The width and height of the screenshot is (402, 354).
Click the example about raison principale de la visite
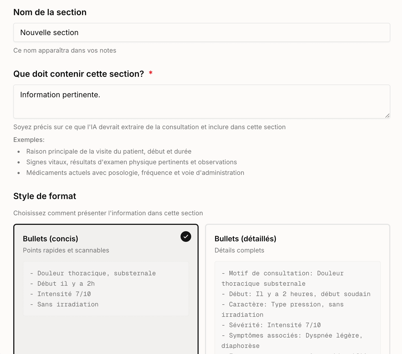pyautogui.click(x=109, y=151)
